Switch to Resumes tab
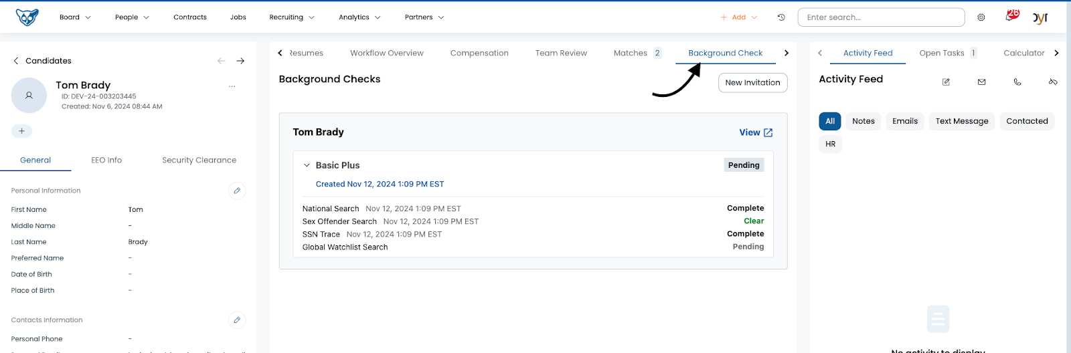Screen dimensions: 1071x353 pos(307,53)
